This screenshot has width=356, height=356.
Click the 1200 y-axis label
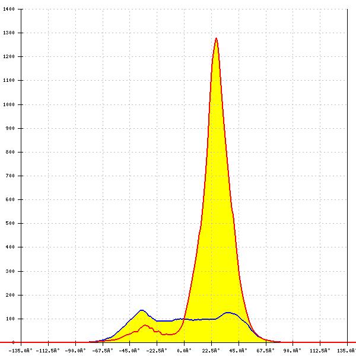tap(9, 56)
